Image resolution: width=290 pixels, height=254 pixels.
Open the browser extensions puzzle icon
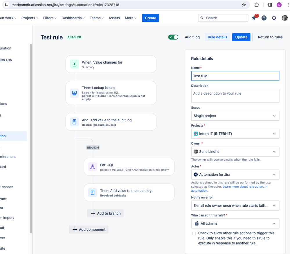pyautogui.click(x=257, y=5)
